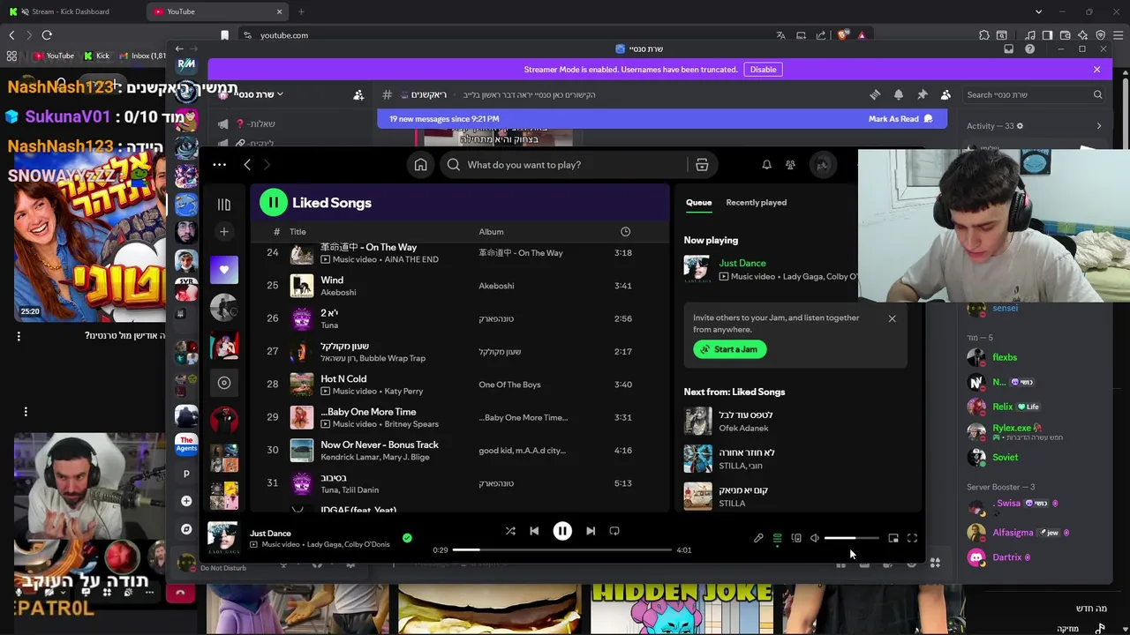Go back in Spotify navigation
Screen dimensions: 1130x635
coord(247,165)
